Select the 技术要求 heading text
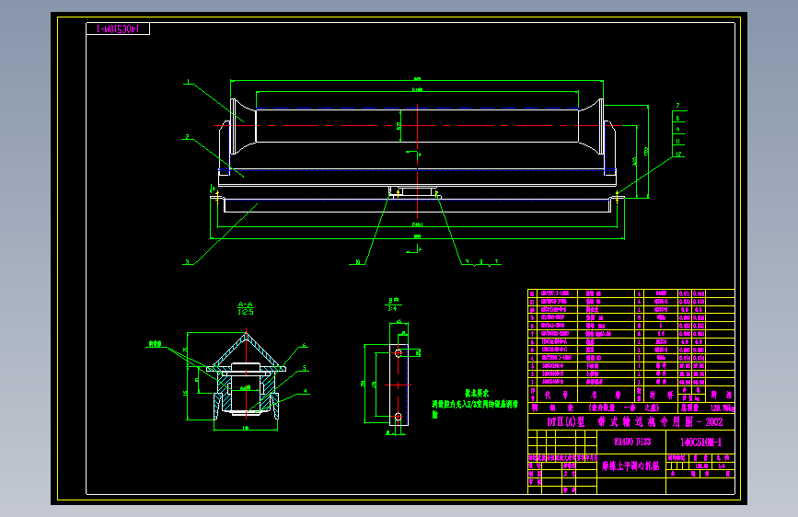798x517 pixels. click(x=477, y=394)
